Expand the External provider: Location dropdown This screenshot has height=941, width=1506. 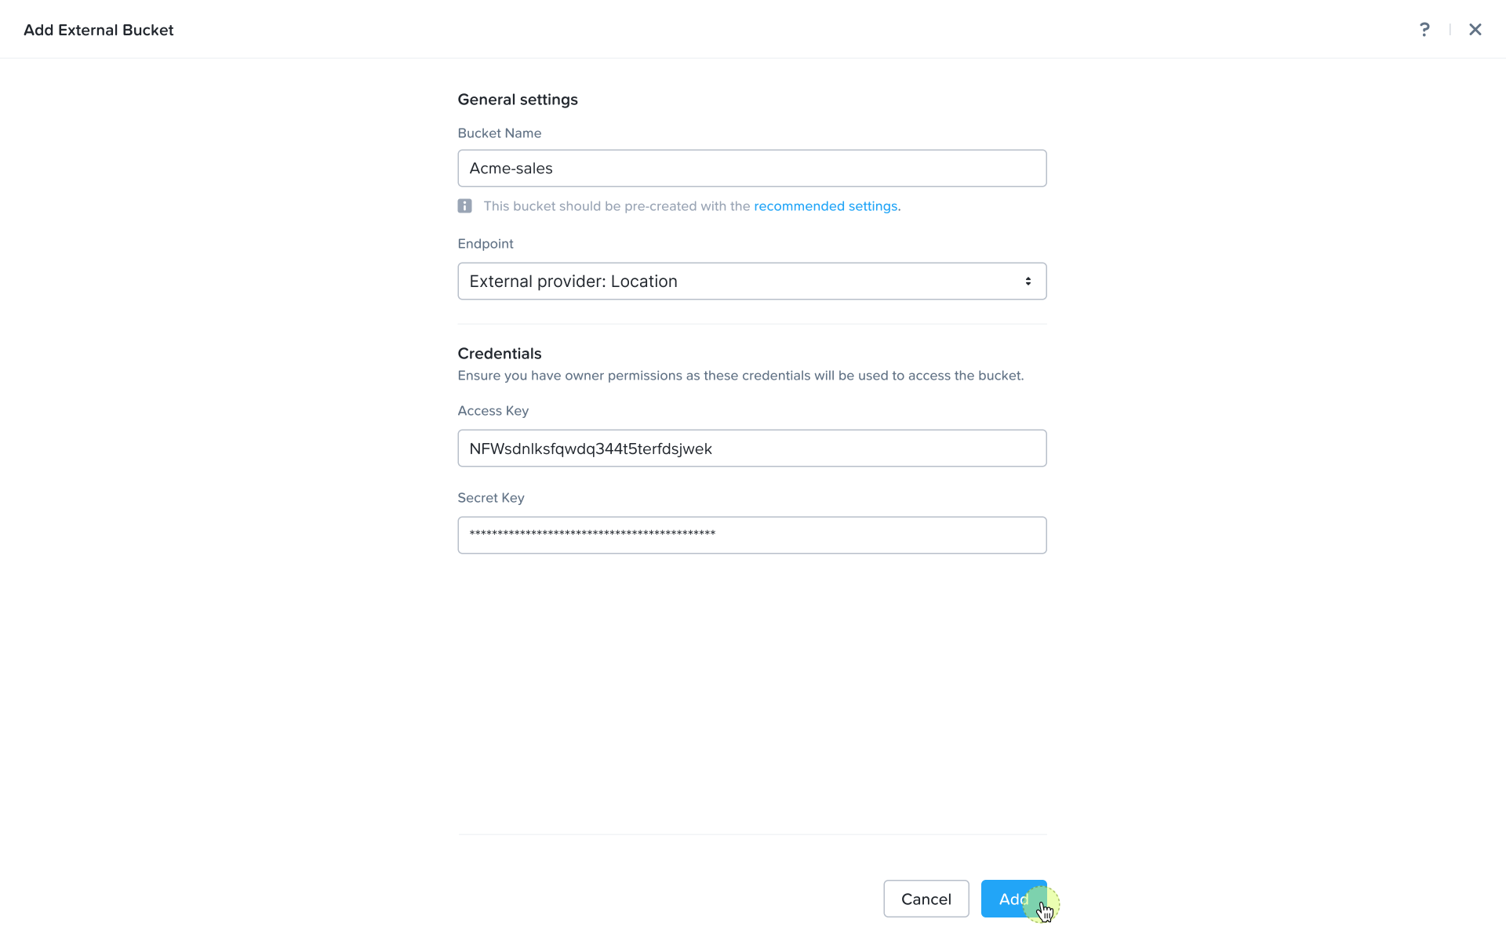[752, 282]
